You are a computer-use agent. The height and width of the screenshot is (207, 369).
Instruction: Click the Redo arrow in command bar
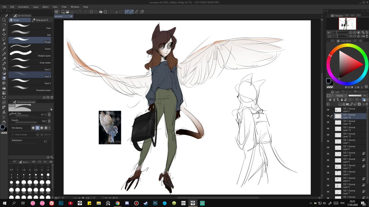[x=85, y=11]
